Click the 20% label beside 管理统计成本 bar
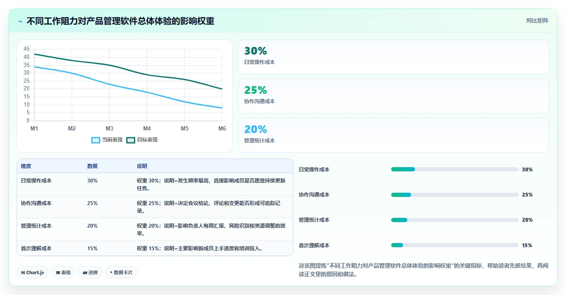566x295 pixels. pyautogui.click(x=527, y=220)
